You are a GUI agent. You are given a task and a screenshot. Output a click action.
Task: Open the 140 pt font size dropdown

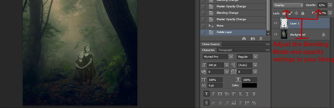point(226,65)
